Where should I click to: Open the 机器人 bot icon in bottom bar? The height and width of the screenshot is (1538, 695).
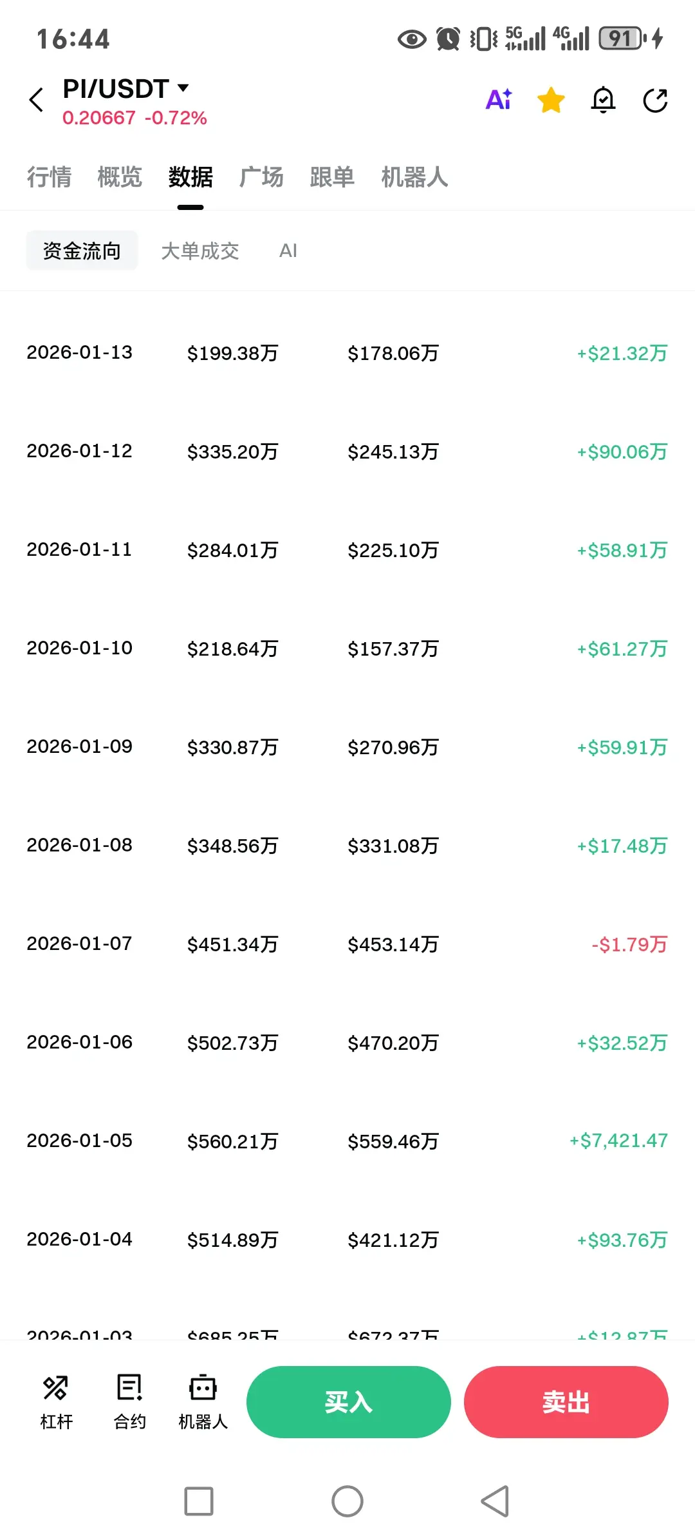[203, 1401]
